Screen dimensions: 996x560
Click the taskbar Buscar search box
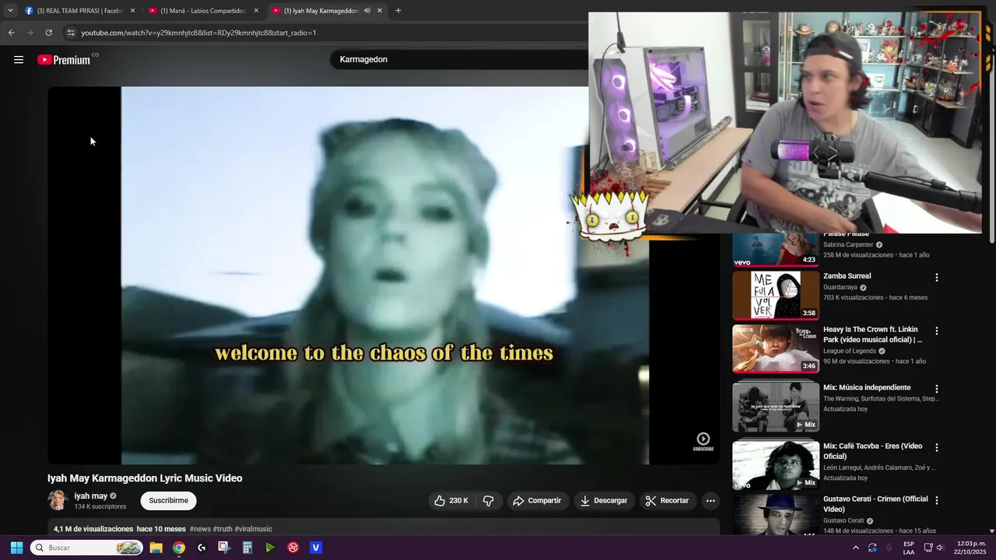tap(87, 548)
